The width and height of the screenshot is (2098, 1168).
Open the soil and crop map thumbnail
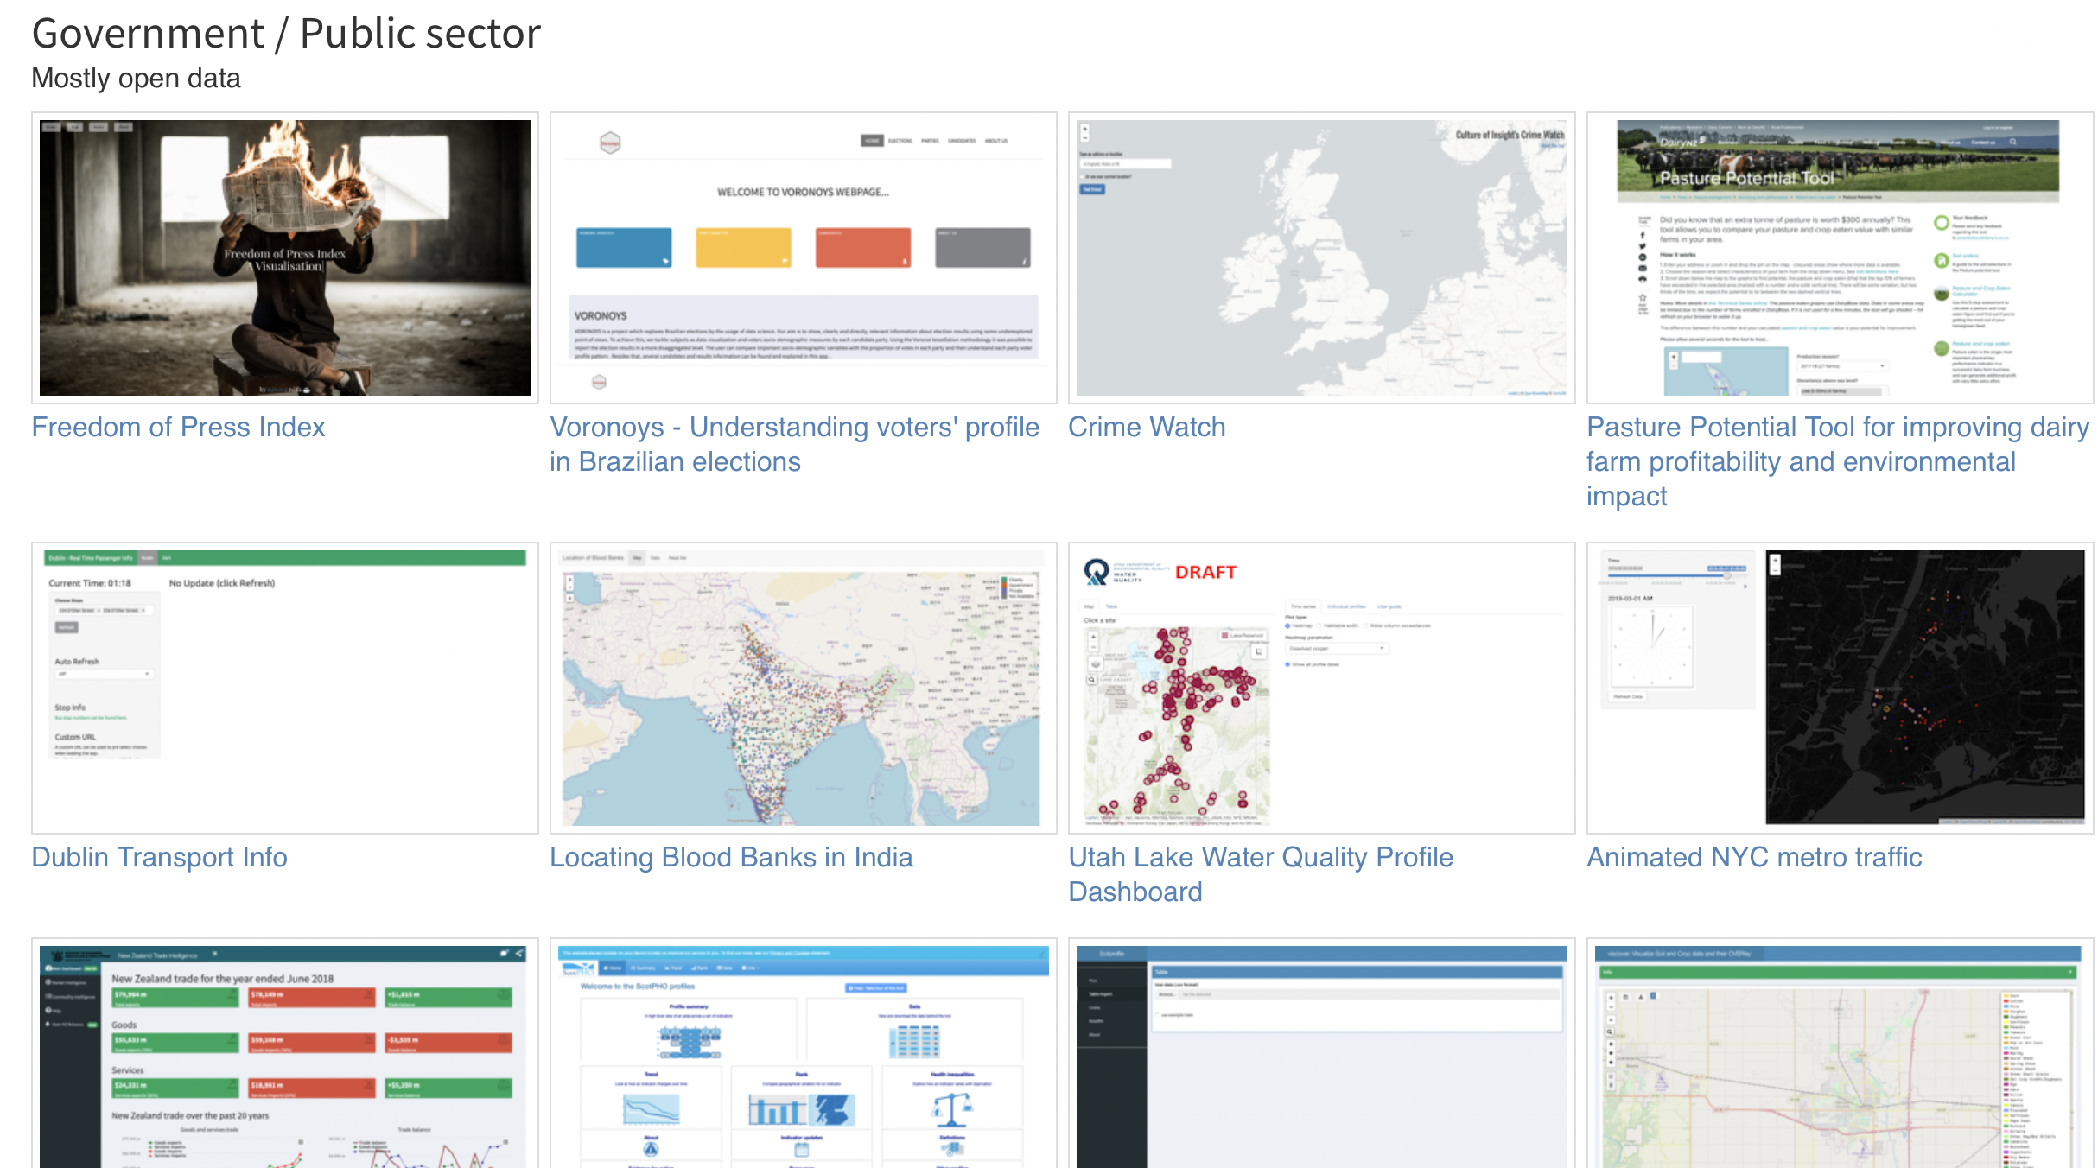point(1841,1054)
